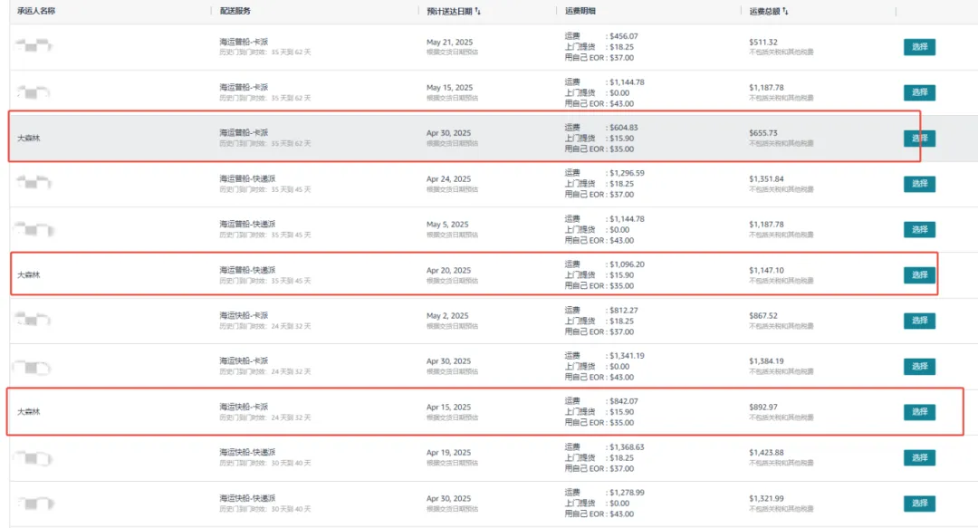Click 选择 on the Apr 19 row priced $1,423.88

tap(920, 458)
